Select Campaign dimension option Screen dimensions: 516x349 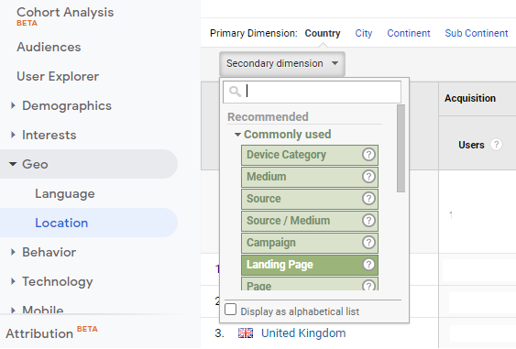point(310,243)
